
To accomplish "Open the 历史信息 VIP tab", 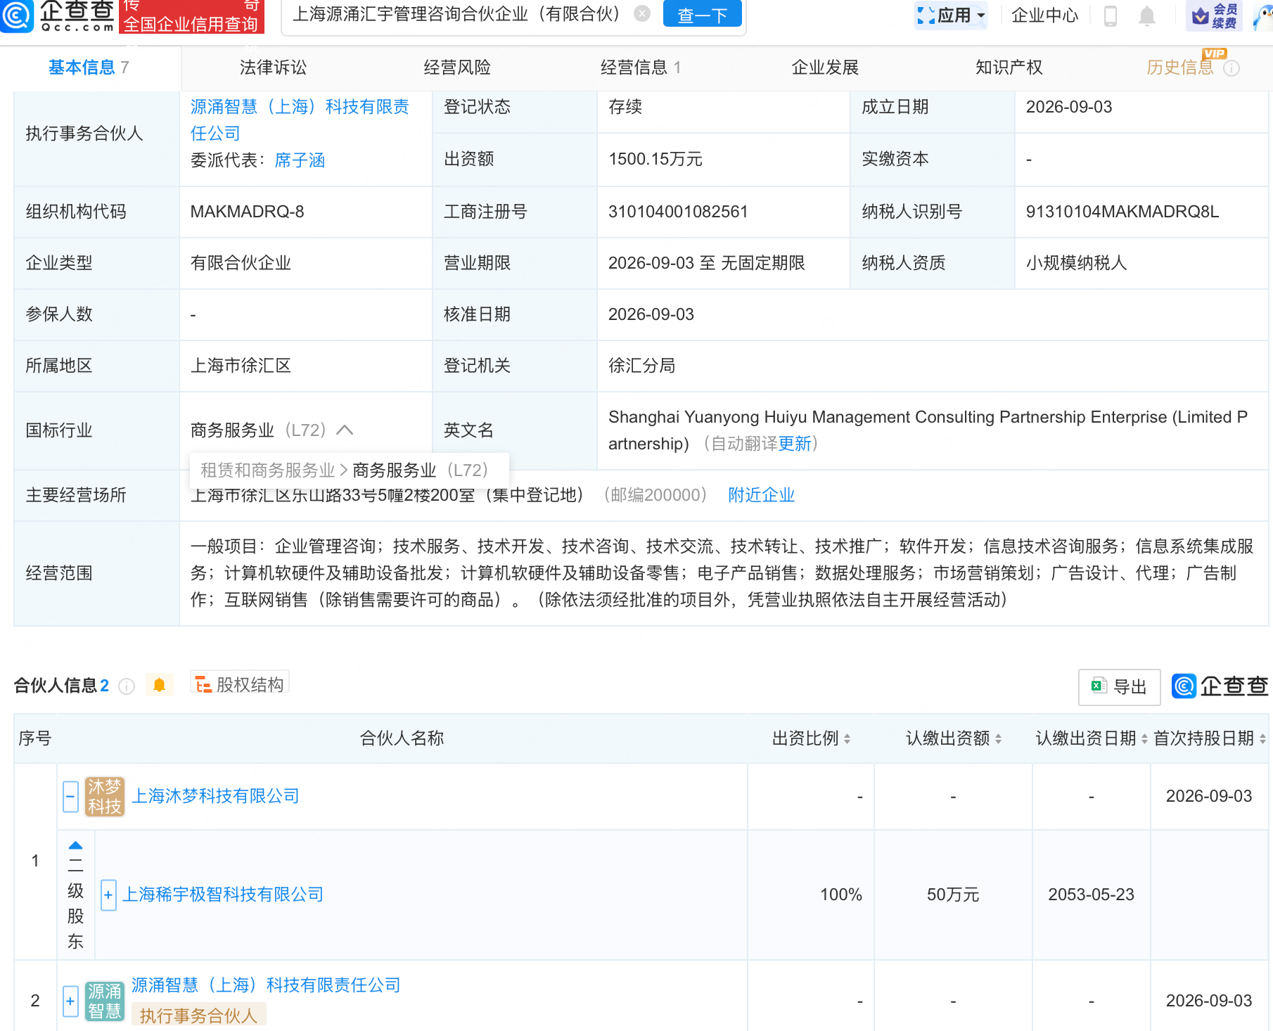I will pos(1180,68).
